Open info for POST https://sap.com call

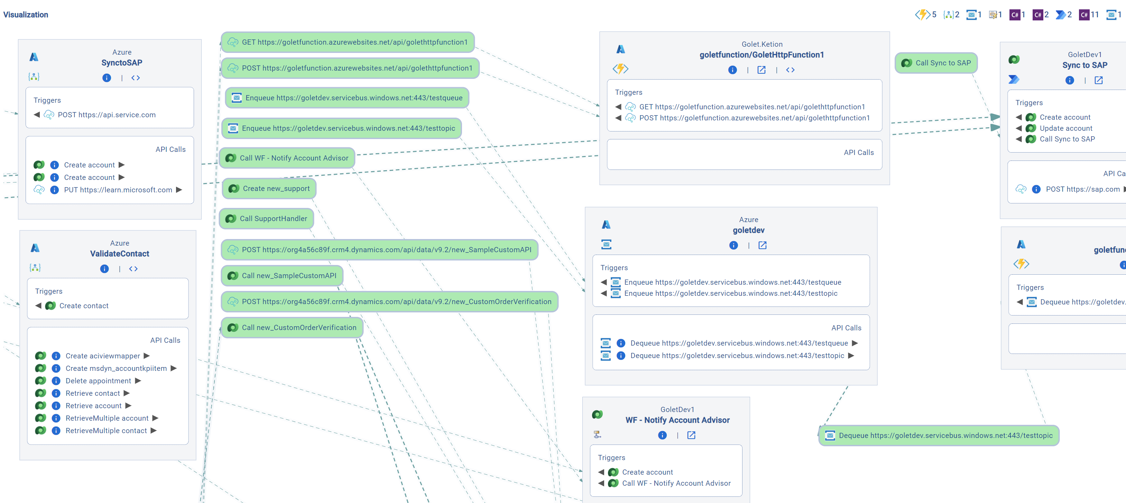click(1036, 189)
